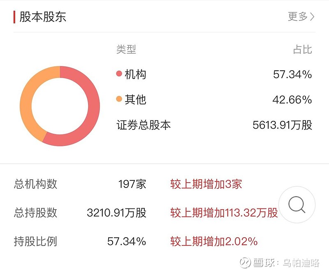Image resolution: width=329 pixels, height=273 pixels.
Task: Select the red 机构 legend dot
Action: pos(119,74)
